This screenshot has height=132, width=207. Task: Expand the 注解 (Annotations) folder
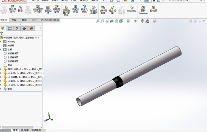click(1, 49)
